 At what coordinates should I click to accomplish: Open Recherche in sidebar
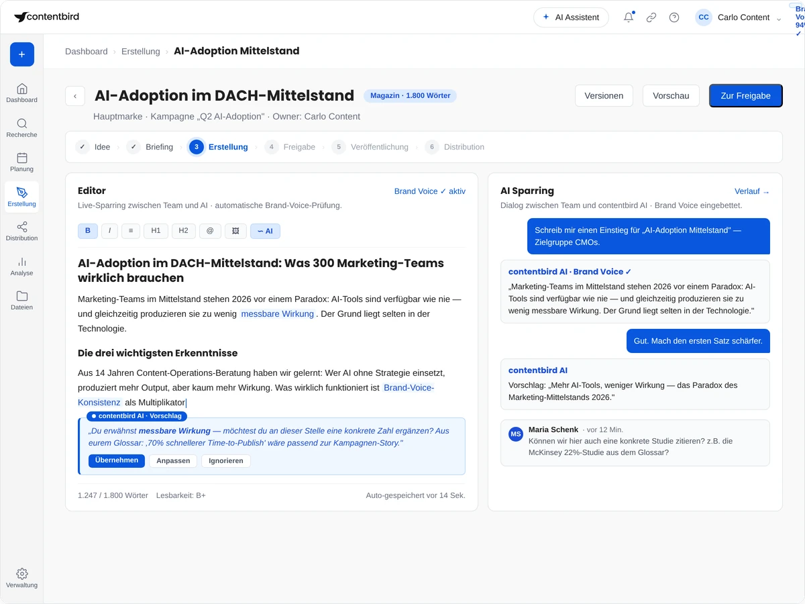point(22,128)
